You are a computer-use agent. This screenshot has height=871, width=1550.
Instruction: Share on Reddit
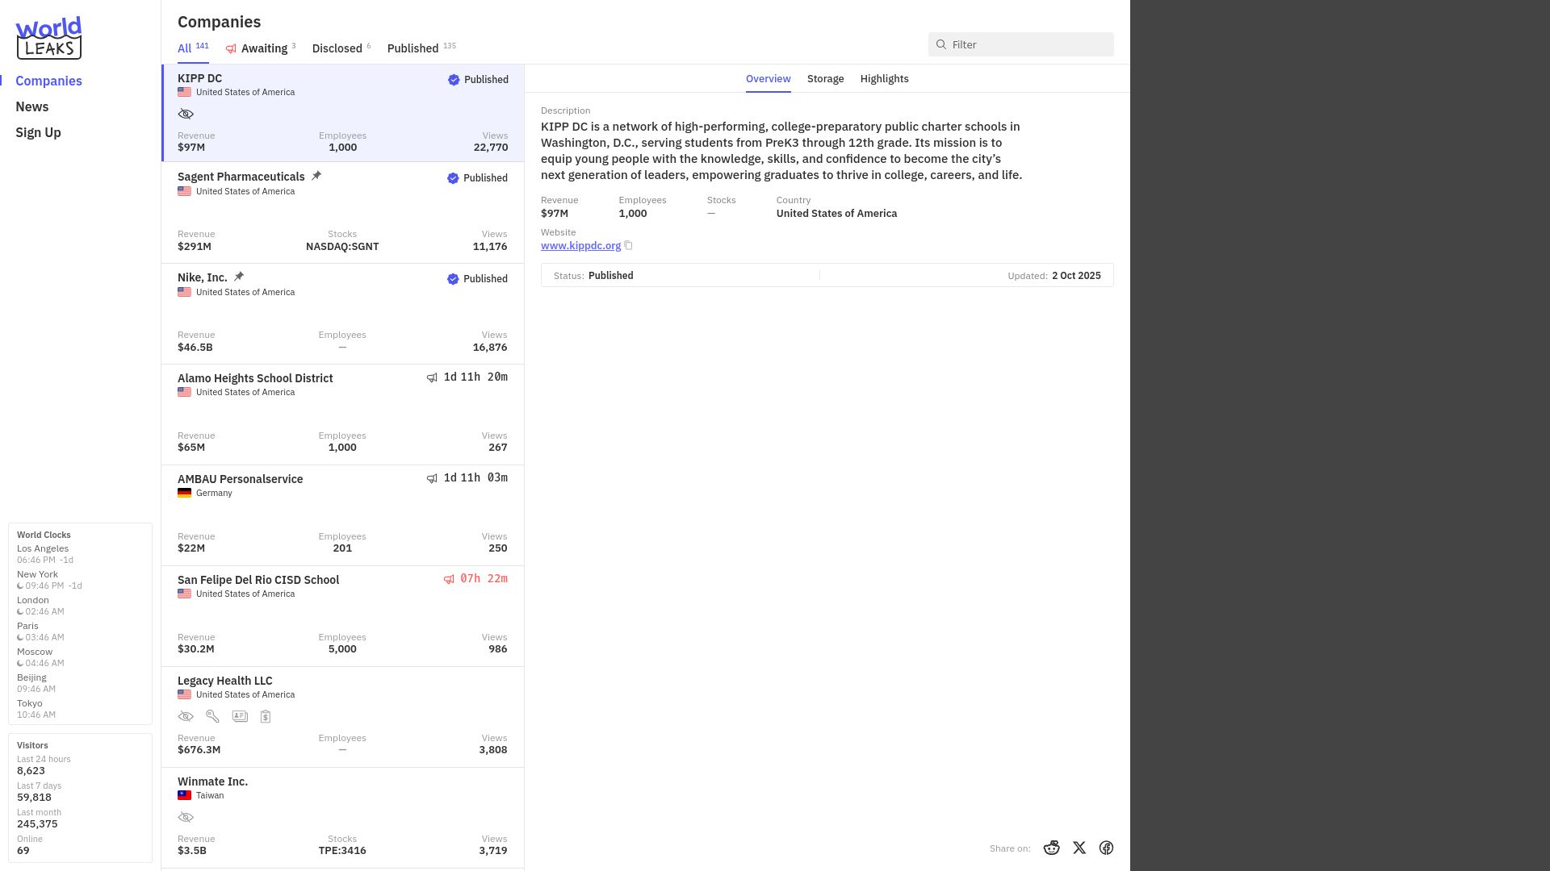pos(1051,848)
